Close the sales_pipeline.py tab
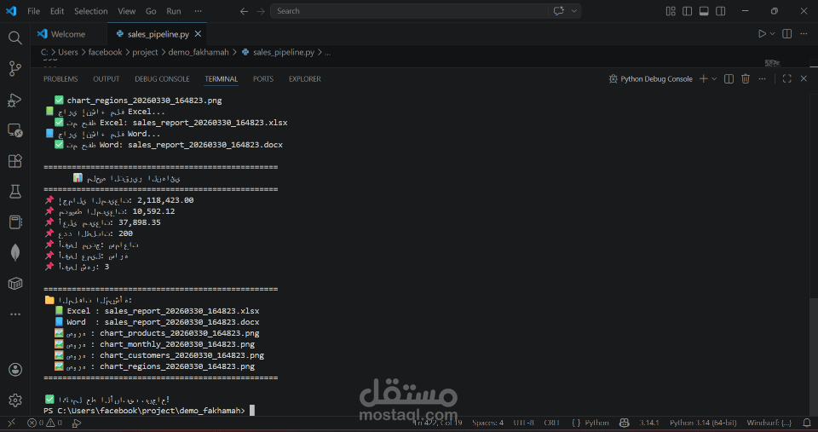This screenshot has height=432, width=818. tap(198, 34)
